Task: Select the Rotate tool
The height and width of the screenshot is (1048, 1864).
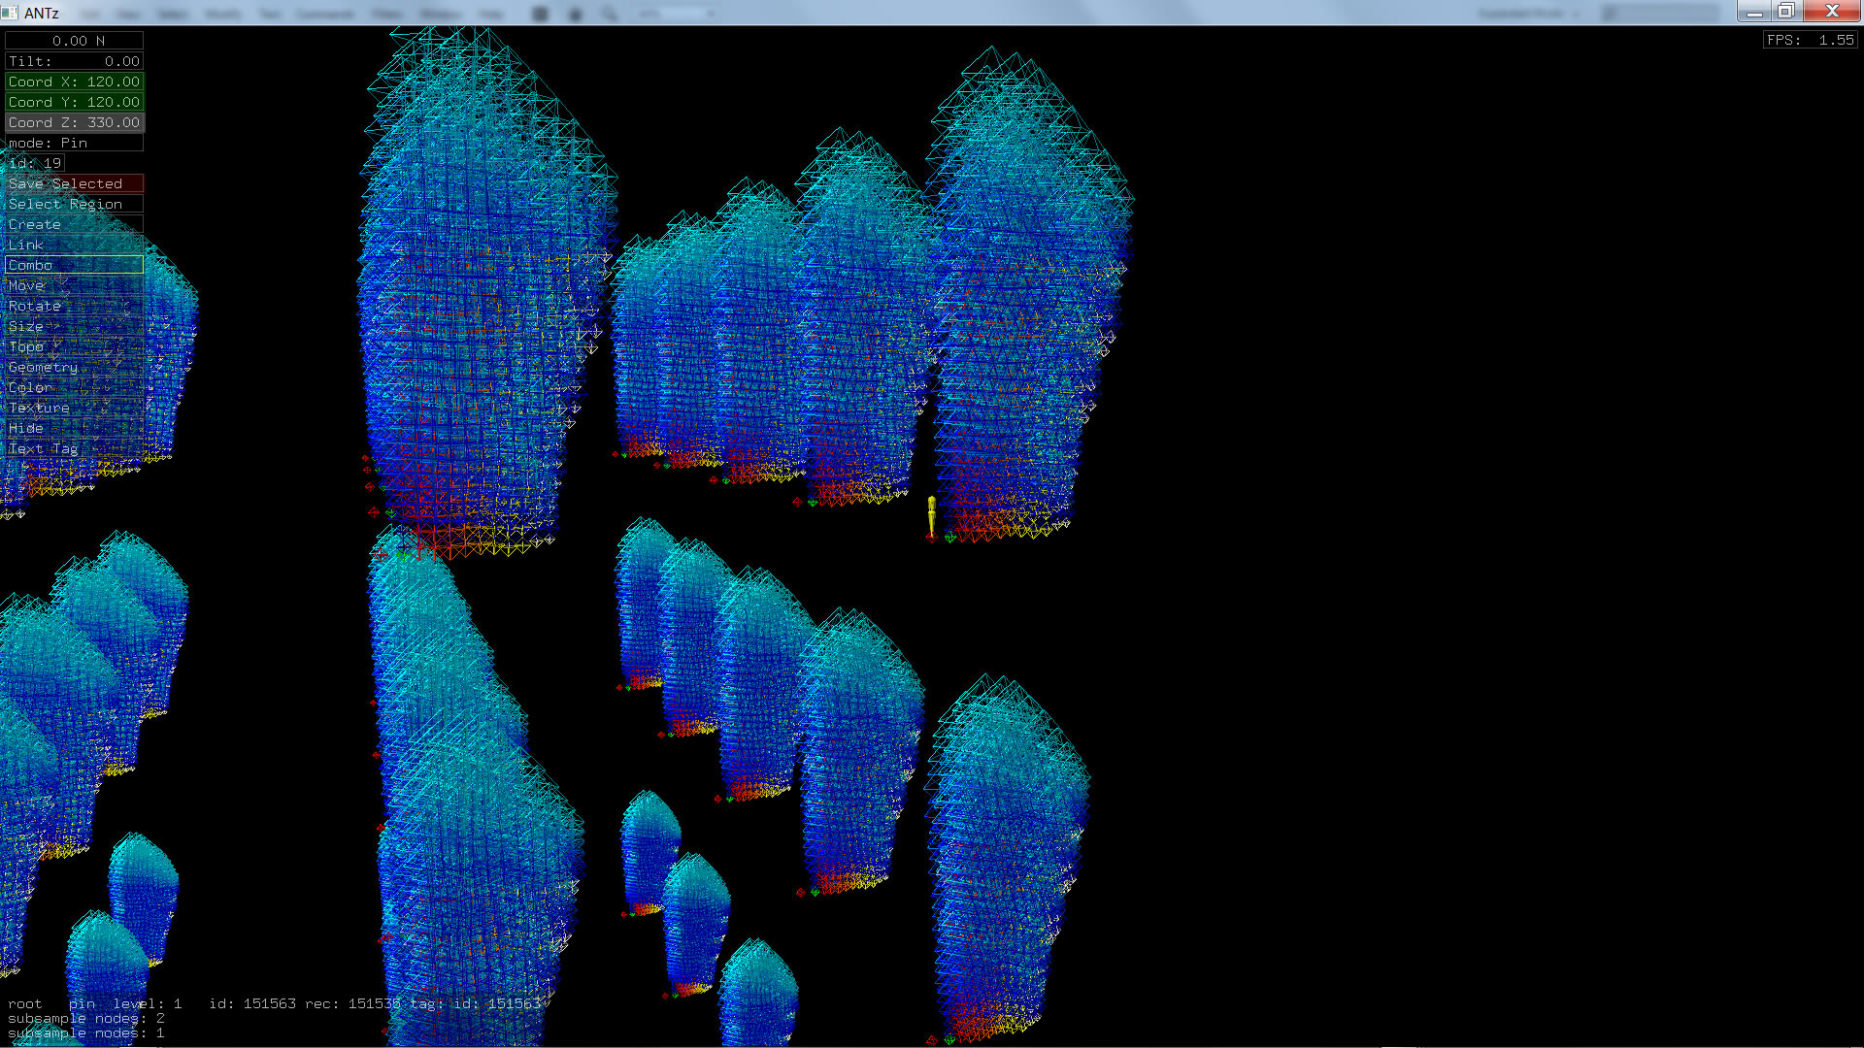Action: click(74, 306)
